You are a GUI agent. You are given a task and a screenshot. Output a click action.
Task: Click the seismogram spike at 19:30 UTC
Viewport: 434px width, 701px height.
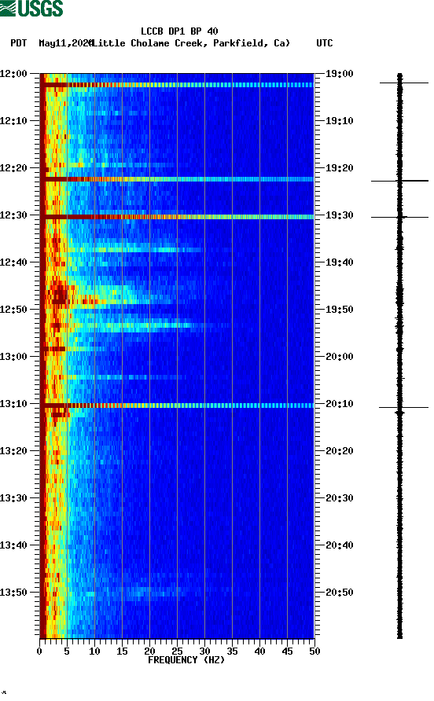(399, 217)
